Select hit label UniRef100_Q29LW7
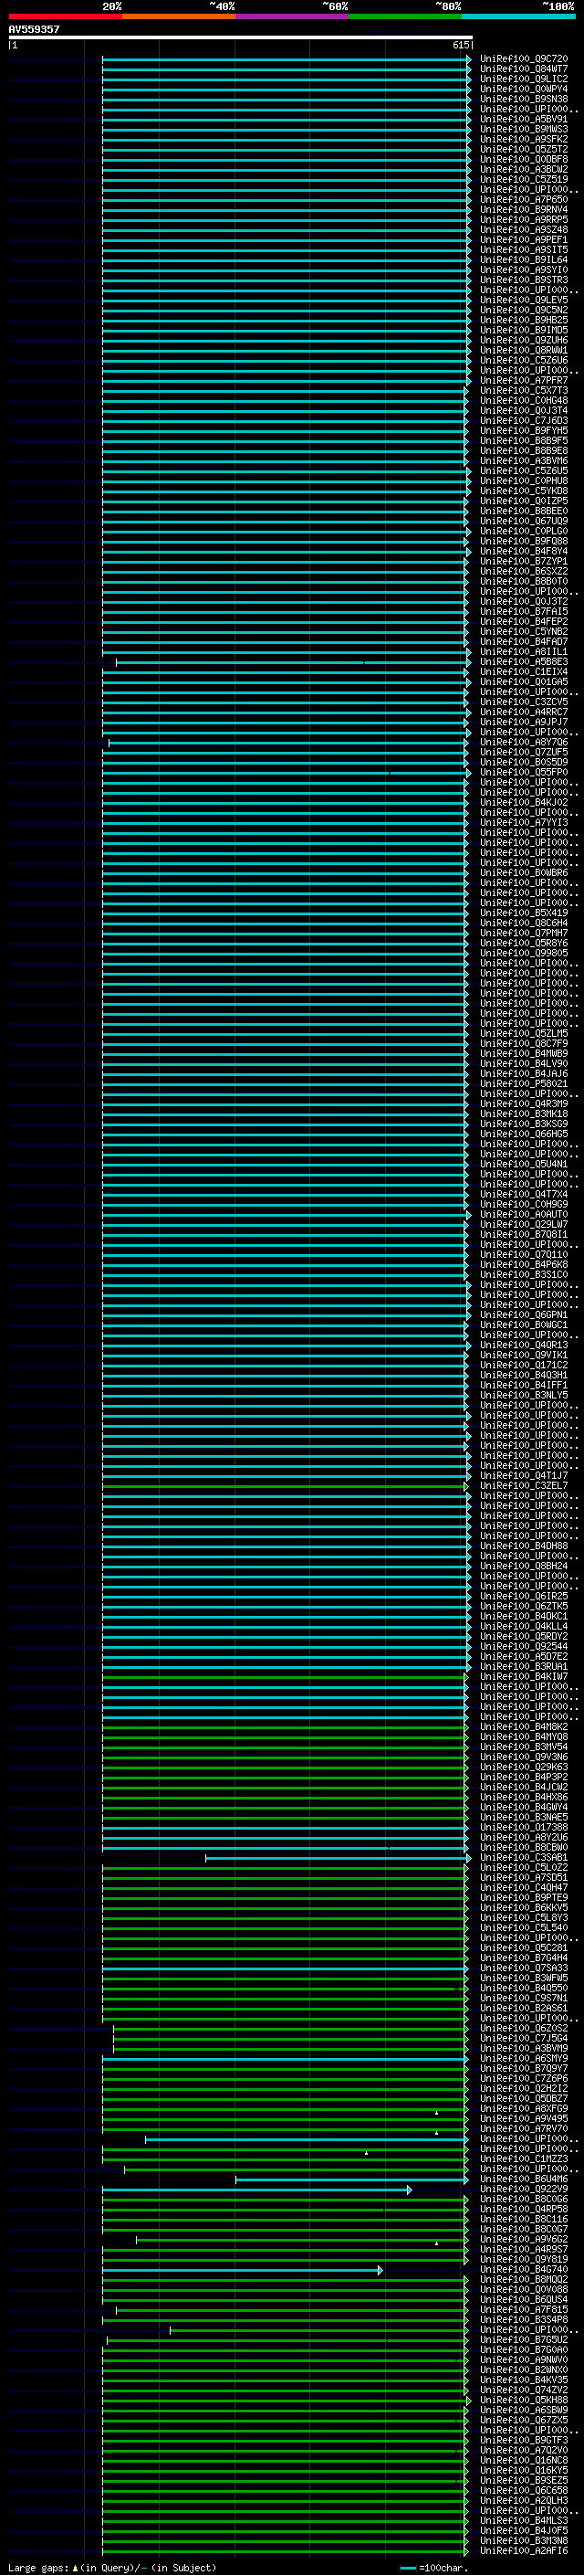Image resolution: width=584 pixels, height=2575 pixels. [x=524, y=1225]
